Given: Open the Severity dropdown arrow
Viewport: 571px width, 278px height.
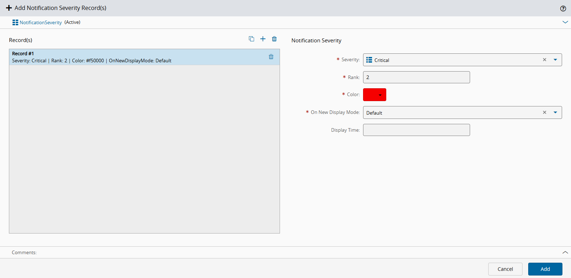Looking at the screenshot, I should [555, 60].
